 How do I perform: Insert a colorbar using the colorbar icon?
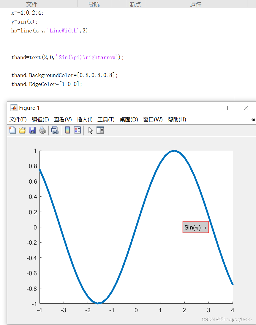pos(68,130)
